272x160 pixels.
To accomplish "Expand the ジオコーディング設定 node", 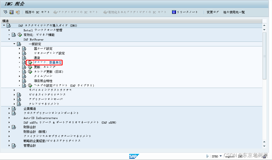I will (19, 53).
